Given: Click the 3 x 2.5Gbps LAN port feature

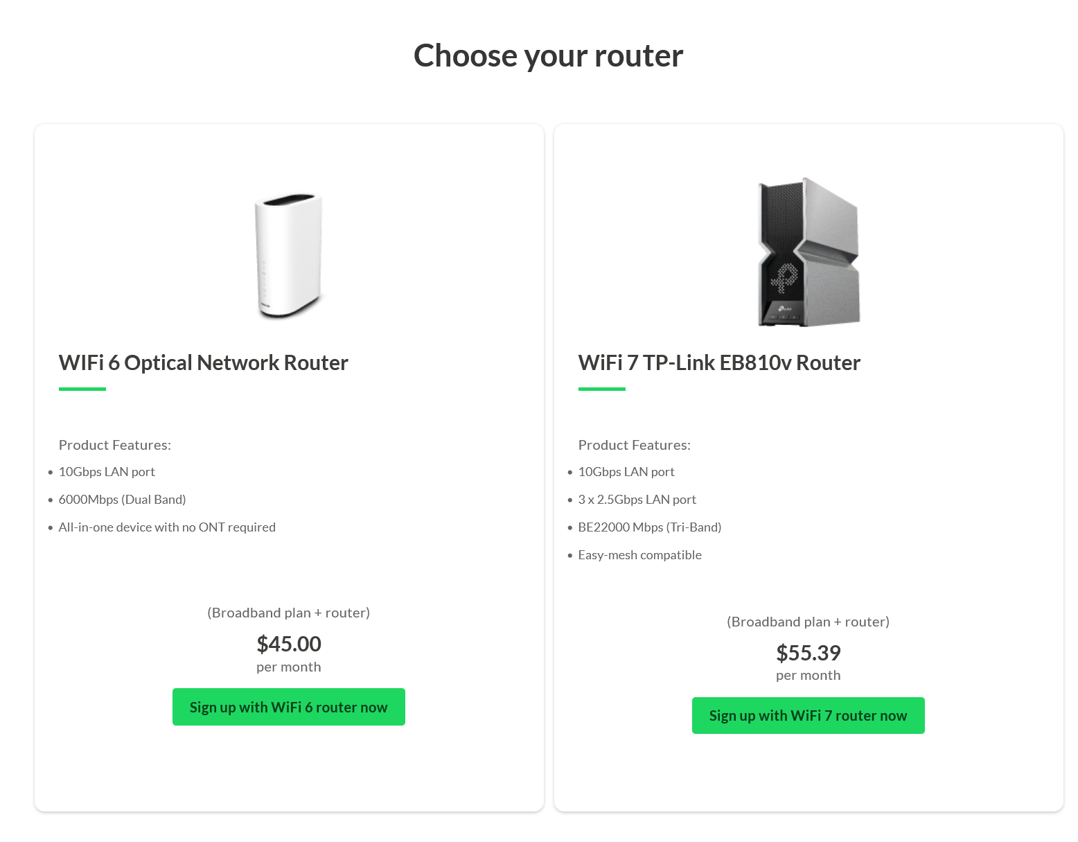Looking at the screenshot, I should point(637,500).
